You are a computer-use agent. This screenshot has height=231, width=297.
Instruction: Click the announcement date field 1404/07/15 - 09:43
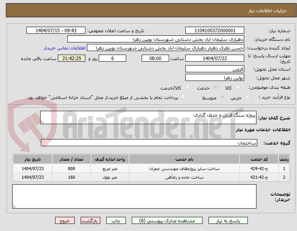click(56, 31)
